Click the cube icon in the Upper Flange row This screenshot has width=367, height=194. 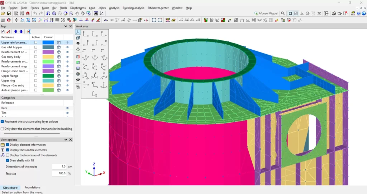(x=59, y=76)
